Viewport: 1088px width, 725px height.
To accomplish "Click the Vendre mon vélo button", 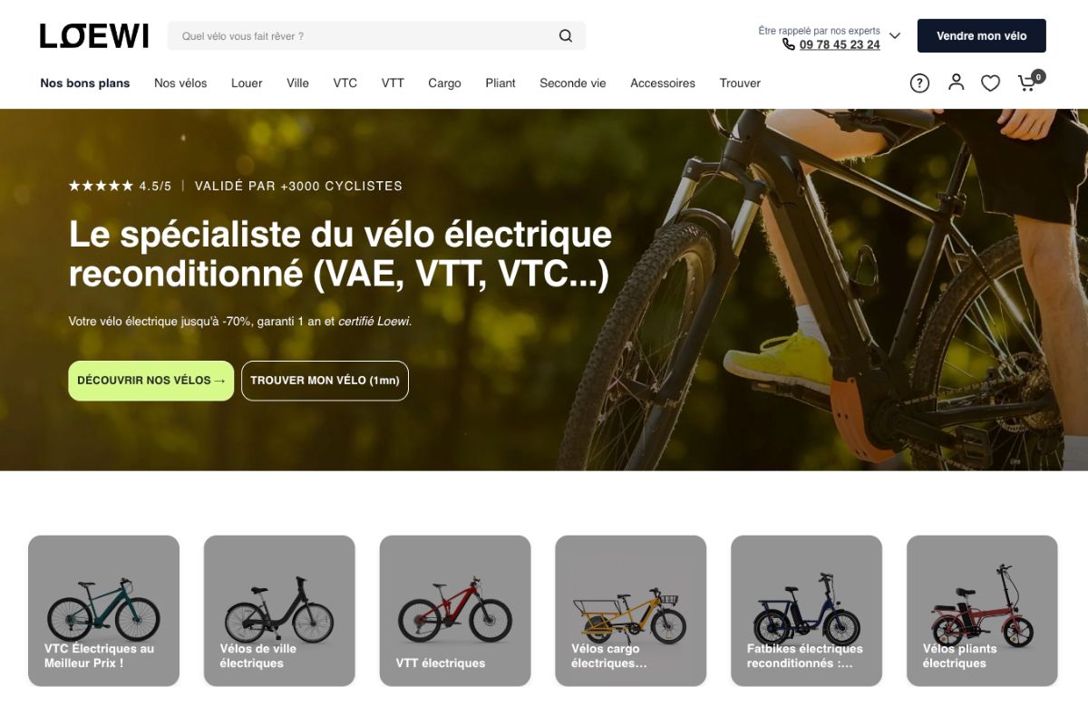I will (x=982, y=36).
